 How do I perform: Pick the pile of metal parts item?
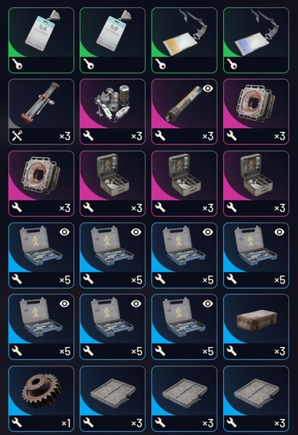point(113,111)
